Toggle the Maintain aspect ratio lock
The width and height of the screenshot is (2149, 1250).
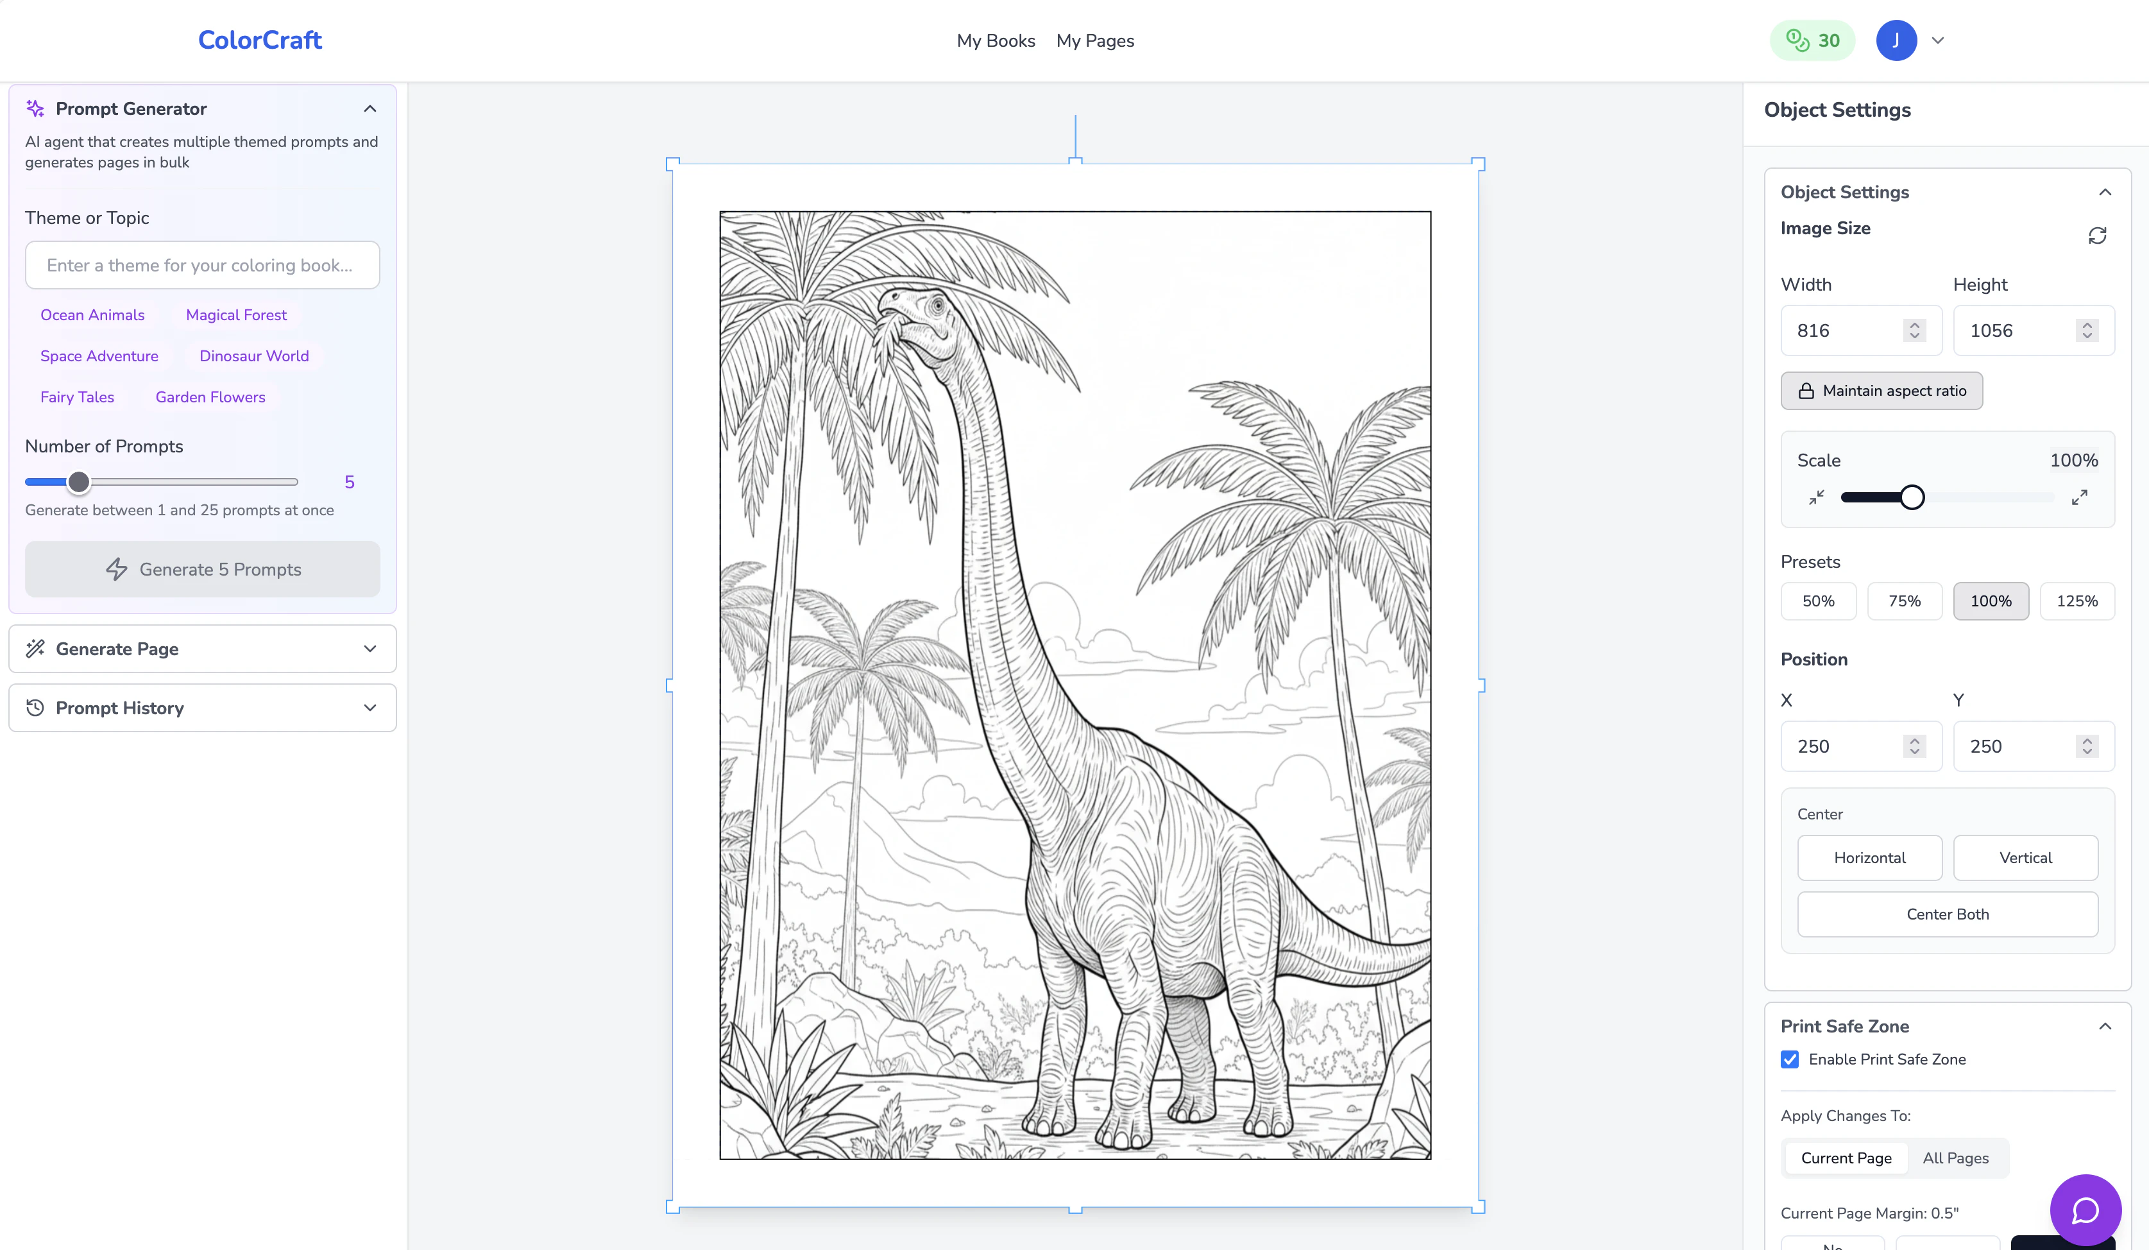click(x=1881, y=391)
